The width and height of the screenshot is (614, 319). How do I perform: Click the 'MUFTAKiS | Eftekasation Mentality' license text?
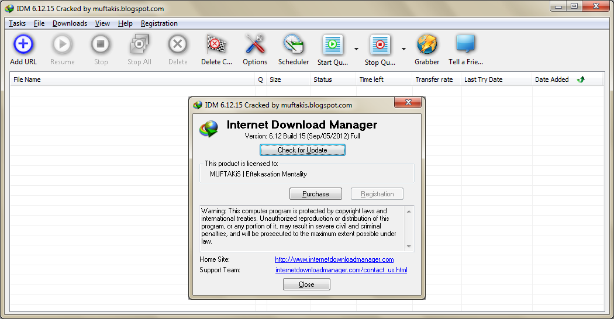point(258,174)
